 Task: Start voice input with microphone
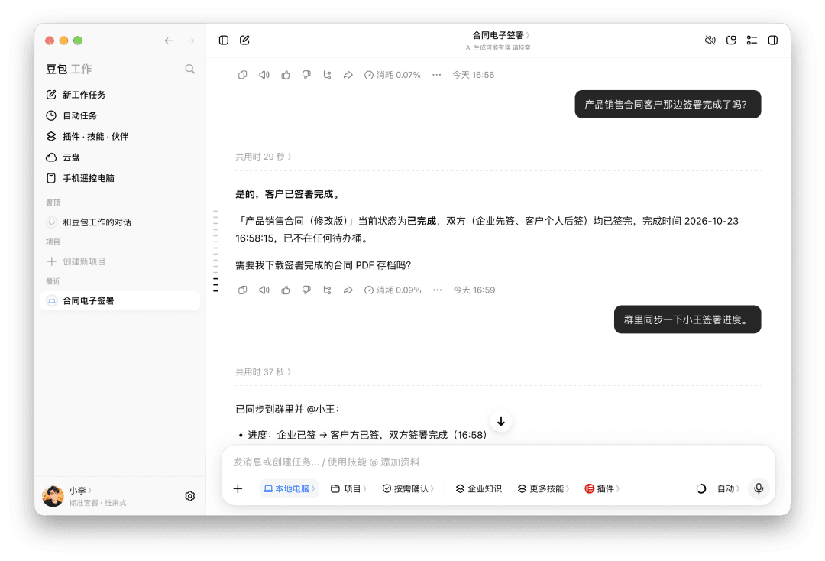click(x=759, y=488)
